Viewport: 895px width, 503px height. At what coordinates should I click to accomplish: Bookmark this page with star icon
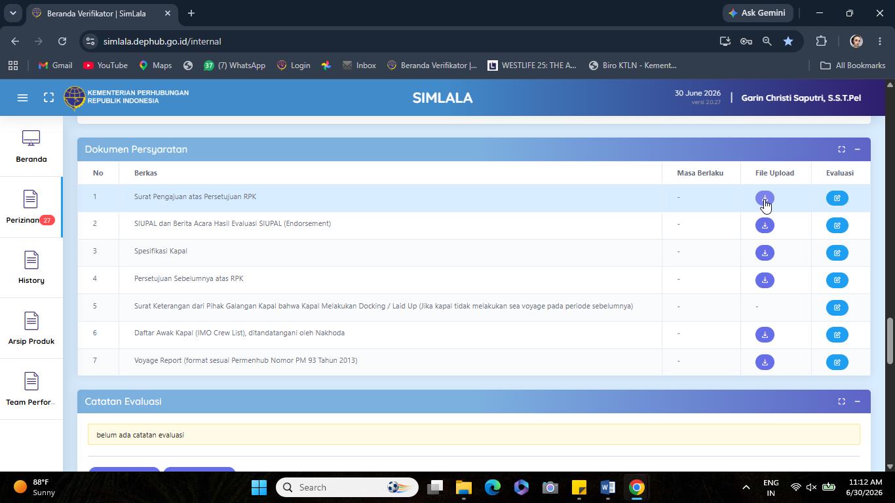(788, 41)
